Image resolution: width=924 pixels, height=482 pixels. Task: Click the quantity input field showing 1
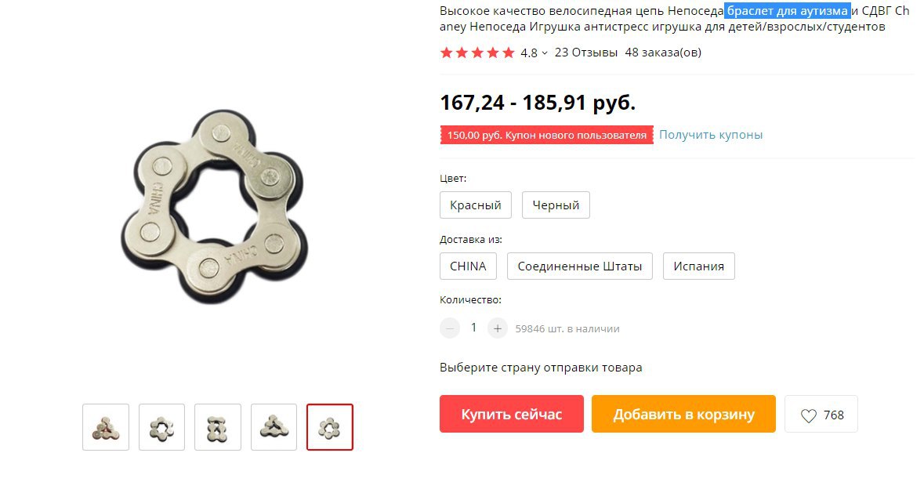473,328
